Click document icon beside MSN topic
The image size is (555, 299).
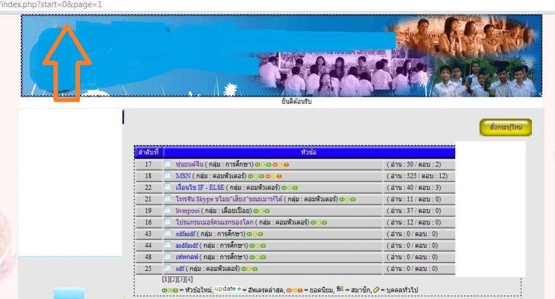tap(168, 176)
